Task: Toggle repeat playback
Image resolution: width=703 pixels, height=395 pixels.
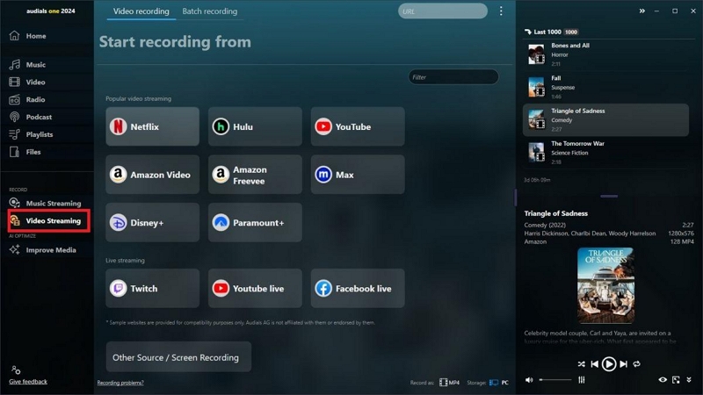Action: tap(636, 364)
